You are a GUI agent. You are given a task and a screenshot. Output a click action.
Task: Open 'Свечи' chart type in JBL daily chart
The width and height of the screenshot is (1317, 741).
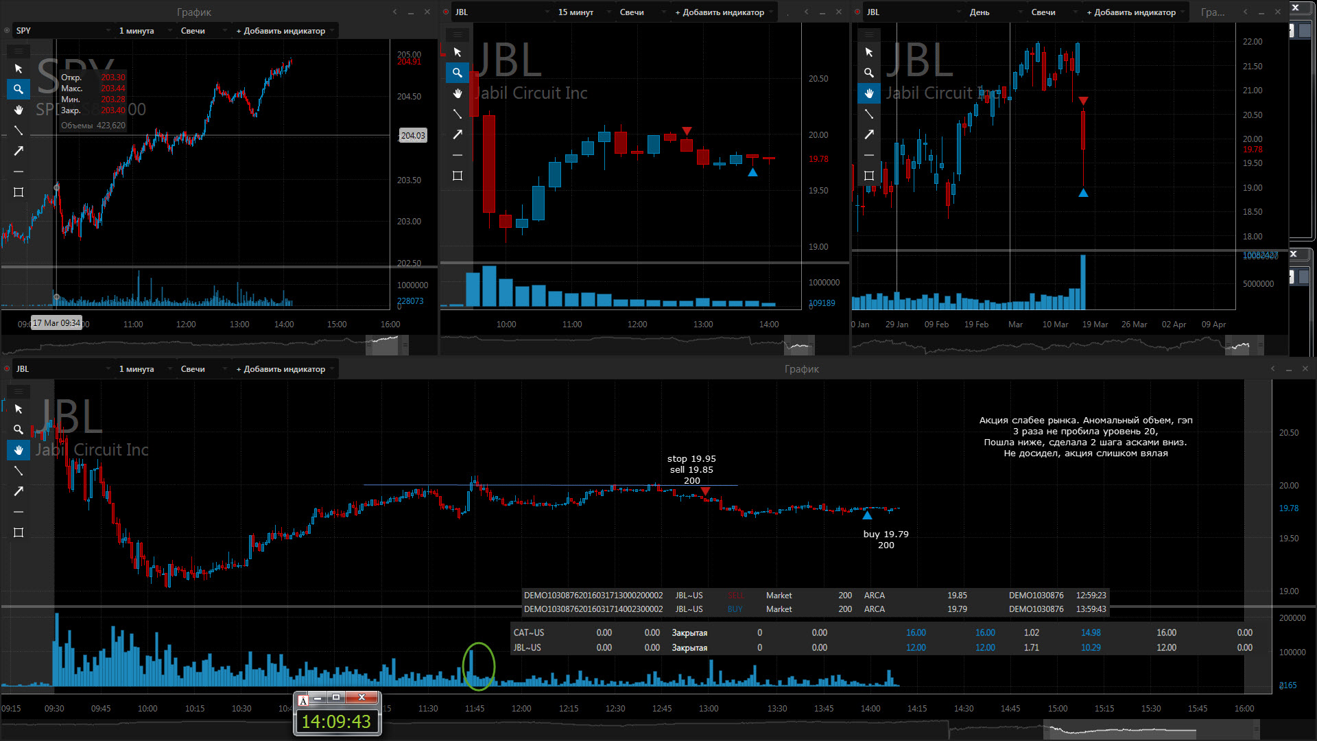tap(1054, 12)
